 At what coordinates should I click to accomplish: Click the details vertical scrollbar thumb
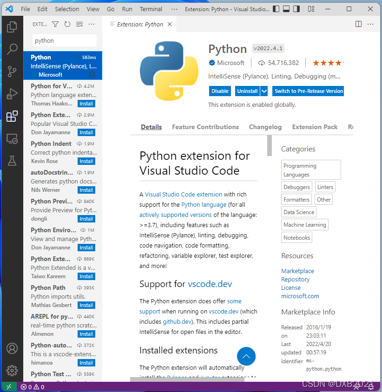pos(270,145)
